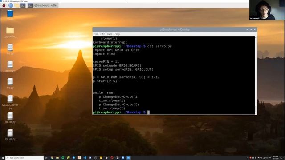Click the 'p.start(2.5)' line
The width and height of the screenshot is (285, 160).
[105, 81]
